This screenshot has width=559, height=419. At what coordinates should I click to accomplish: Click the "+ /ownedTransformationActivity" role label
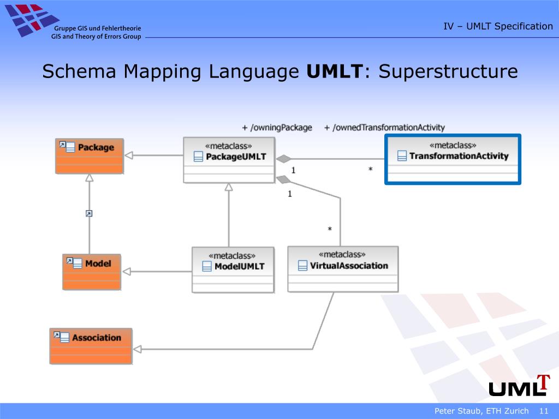point(384,128)
